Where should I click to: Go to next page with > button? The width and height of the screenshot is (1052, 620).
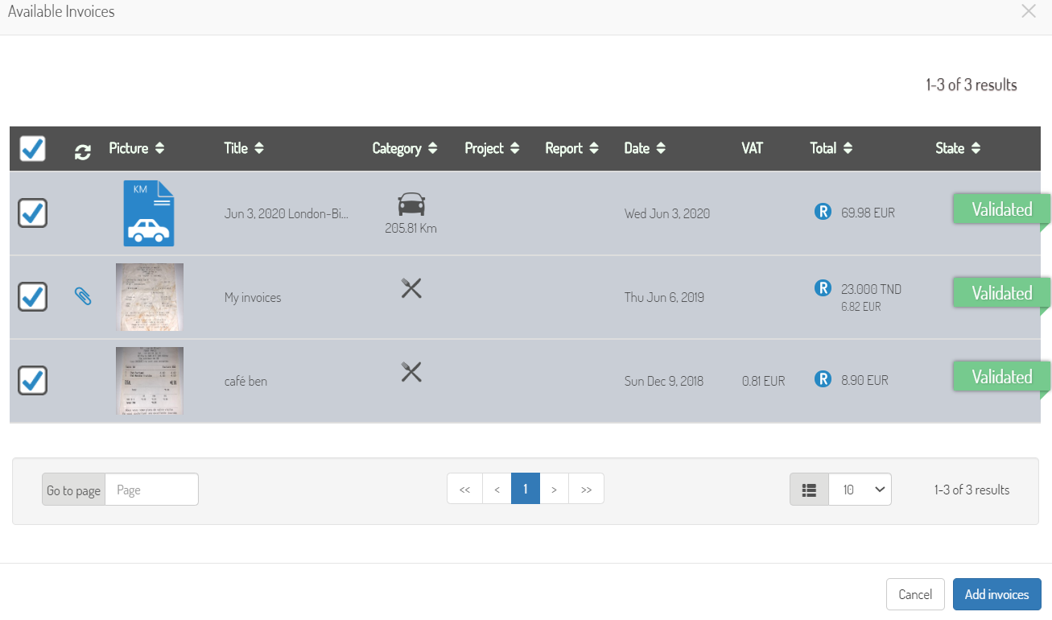(554, 489)
